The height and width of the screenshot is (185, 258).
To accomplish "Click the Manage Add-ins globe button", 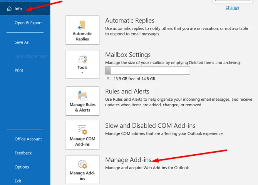I will pos(82,169).
